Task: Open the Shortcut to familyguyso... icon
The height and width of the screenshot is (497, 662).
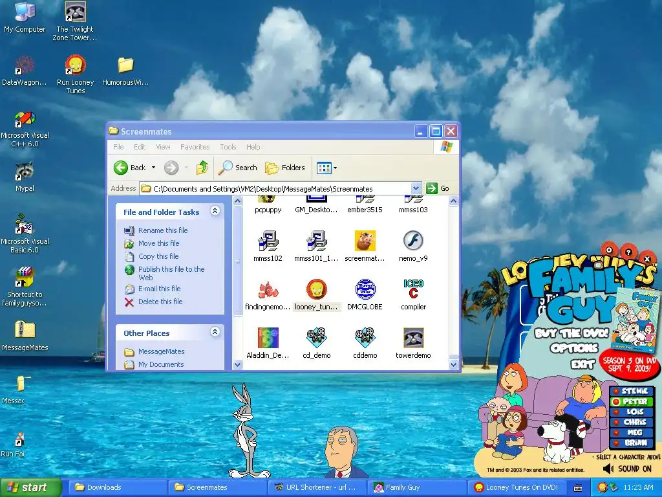Action: (25, 287)
